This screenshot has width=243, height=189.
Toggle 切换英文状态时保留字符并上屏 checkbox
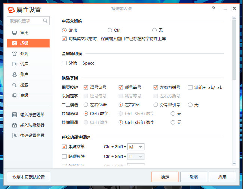(64, 39)
